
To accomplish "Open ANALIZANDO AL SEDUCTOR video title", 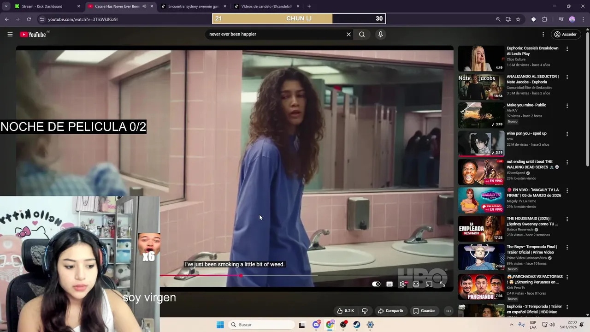I will tap(532, 79).
